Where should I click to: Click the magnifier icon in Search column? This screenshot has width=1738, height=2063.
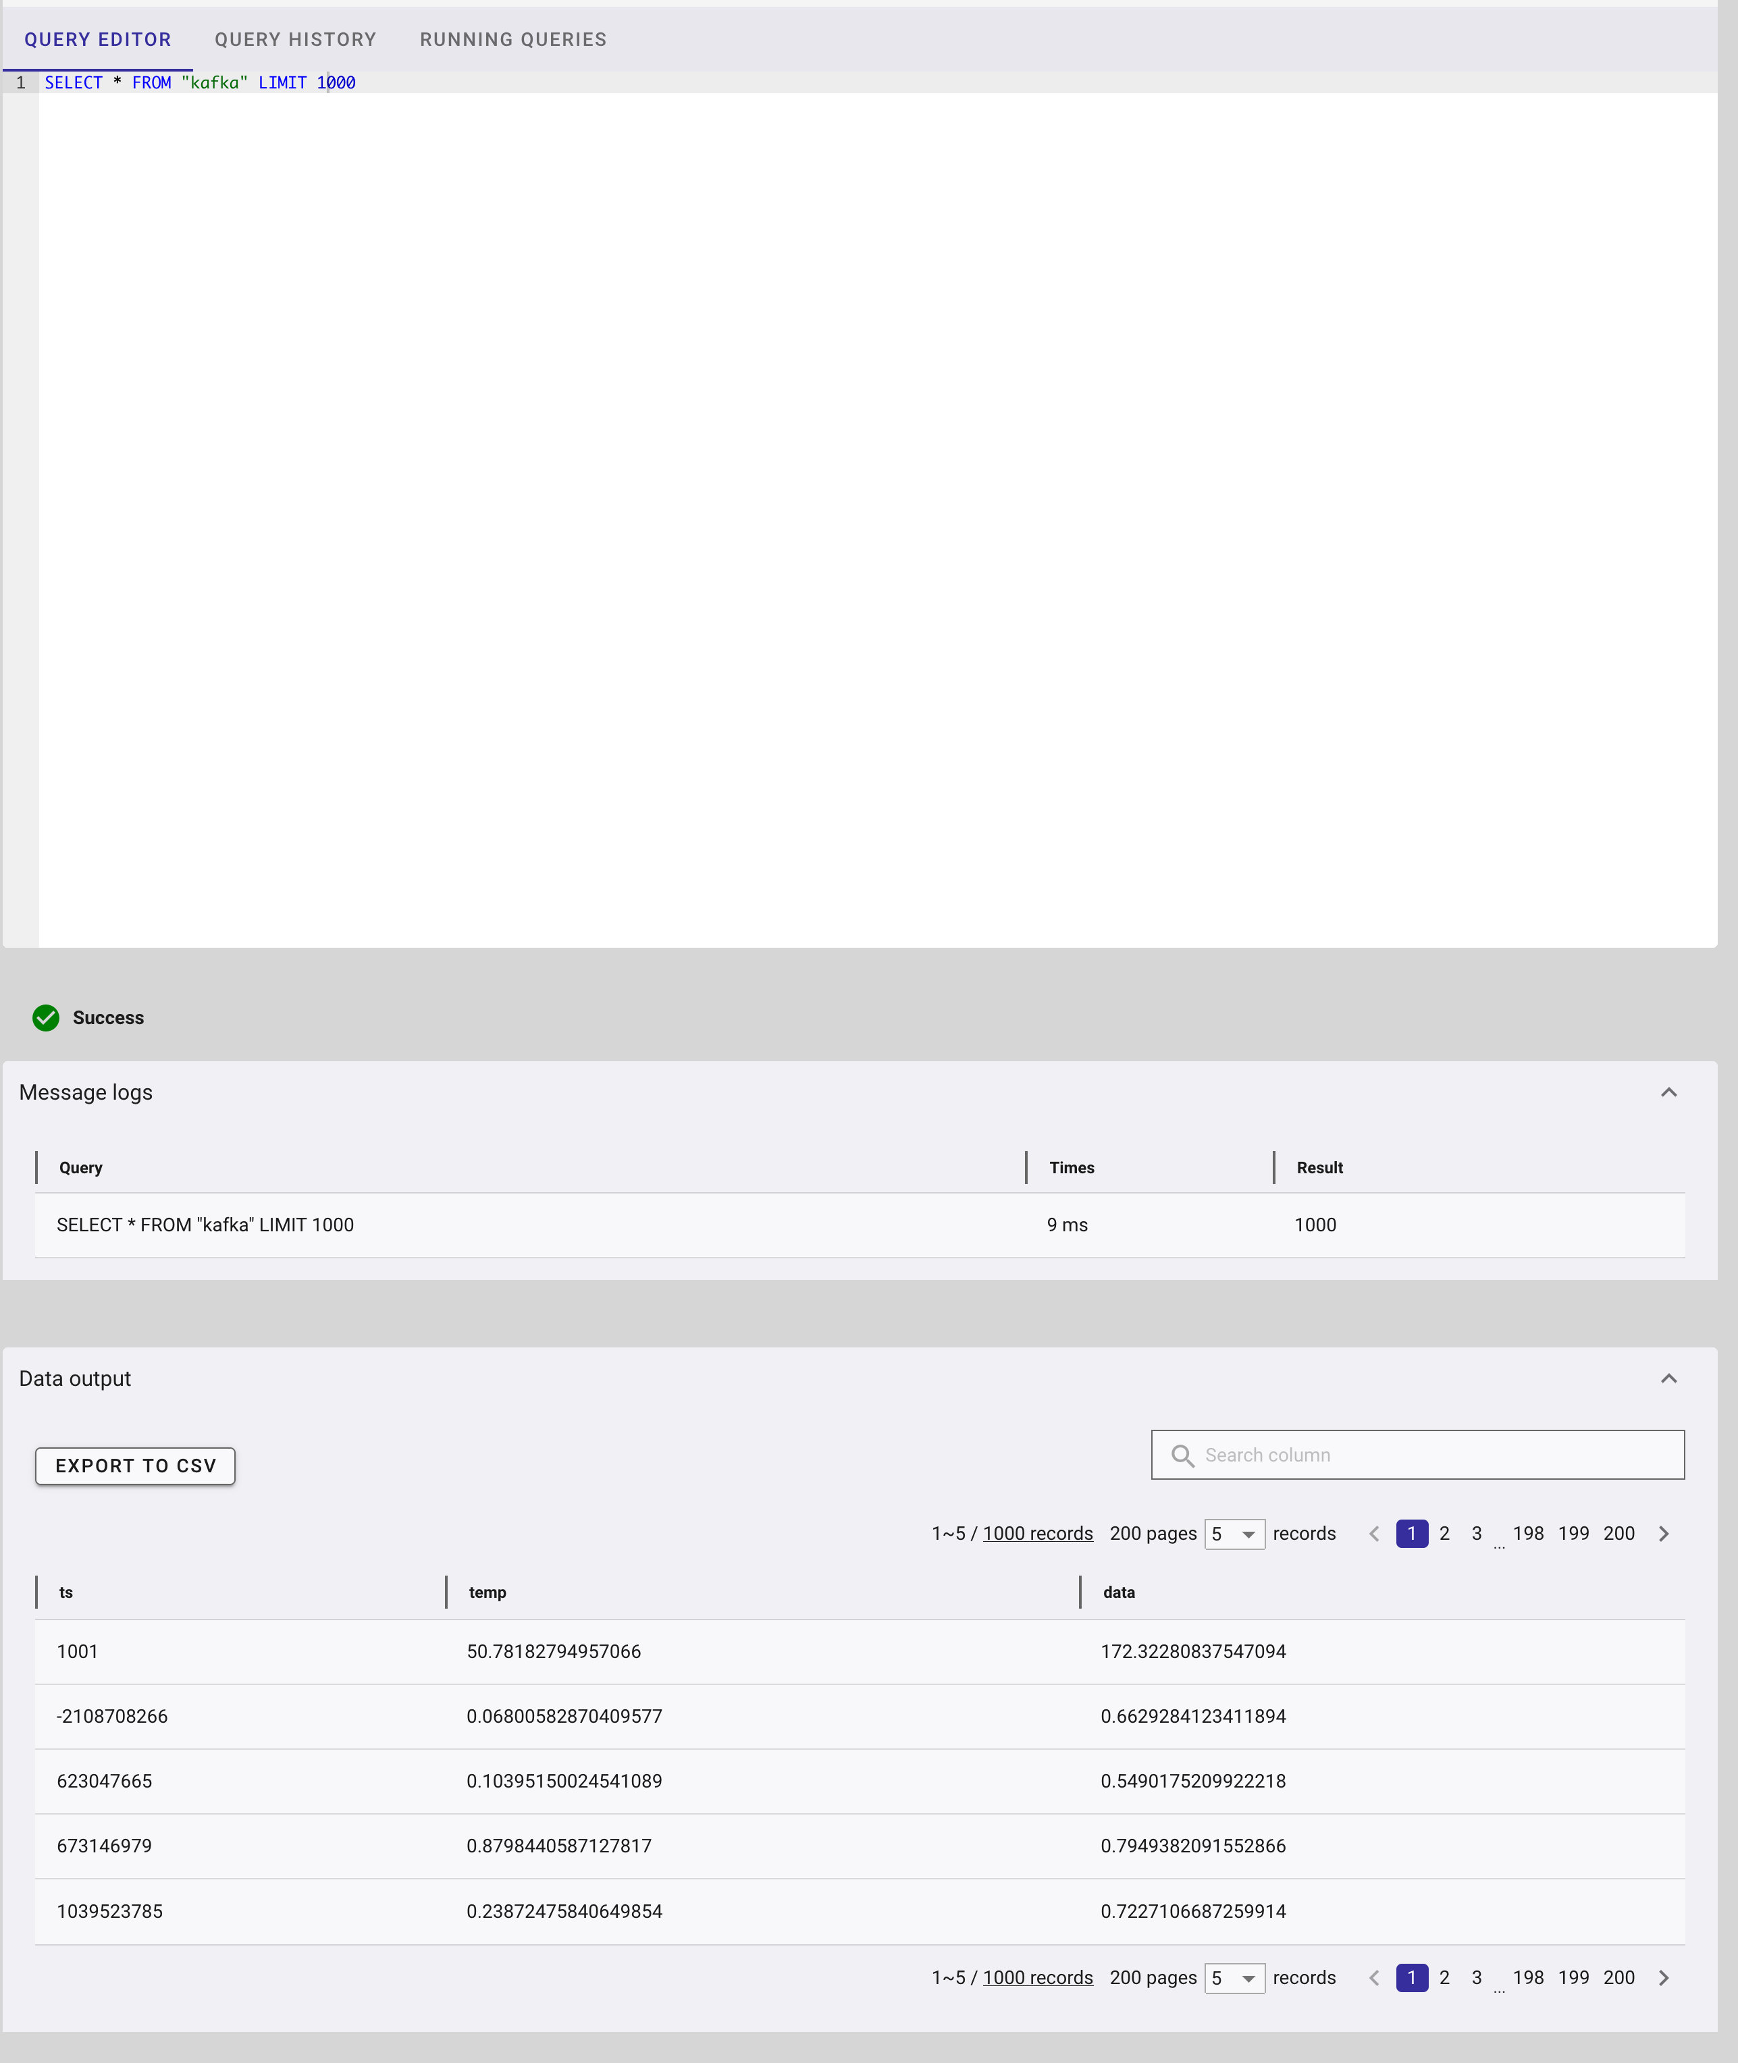[1182, 1455]
